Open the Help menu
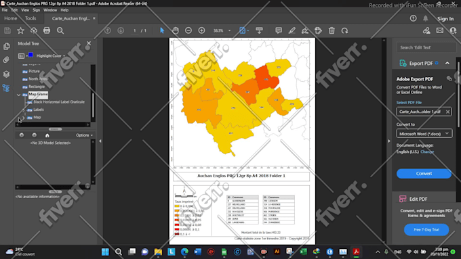Image resolution: width=461 pixels, height=259 pixels. point(64,10)
